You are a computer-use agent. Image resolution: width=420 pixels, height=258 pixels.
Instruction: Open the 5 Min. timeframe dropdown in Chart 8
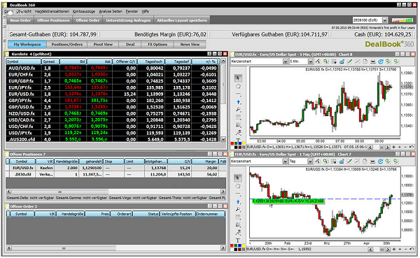[x=310, y=62]
